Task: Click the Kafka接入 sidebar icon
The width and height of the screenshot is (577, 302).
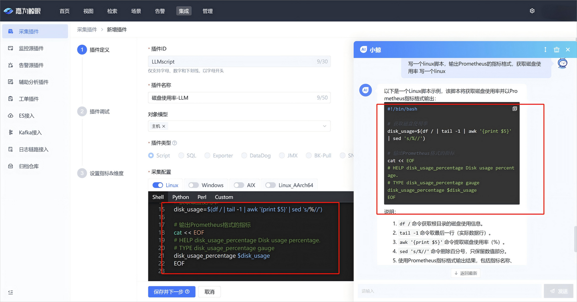Action: (x=11, y=132)
